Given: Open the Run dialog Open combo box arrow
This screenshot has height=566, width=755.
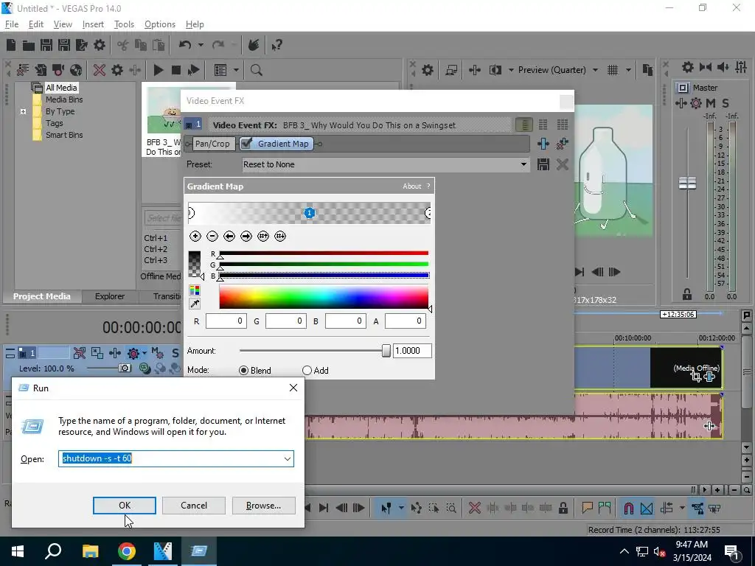Looking at the screenshot, I should click(288, 458).
